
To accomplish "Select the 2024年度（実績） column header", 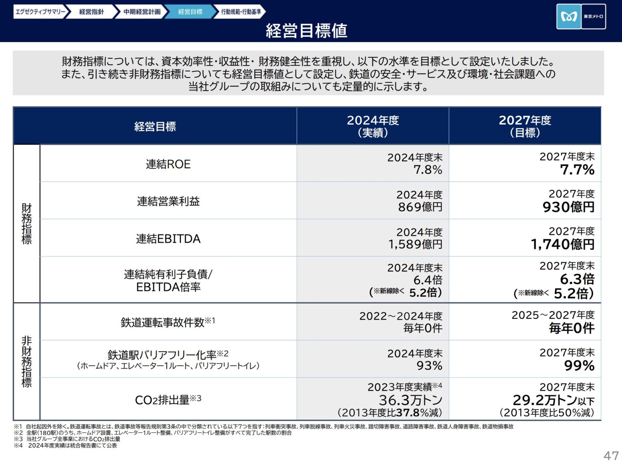I will [x=372, y=126].
